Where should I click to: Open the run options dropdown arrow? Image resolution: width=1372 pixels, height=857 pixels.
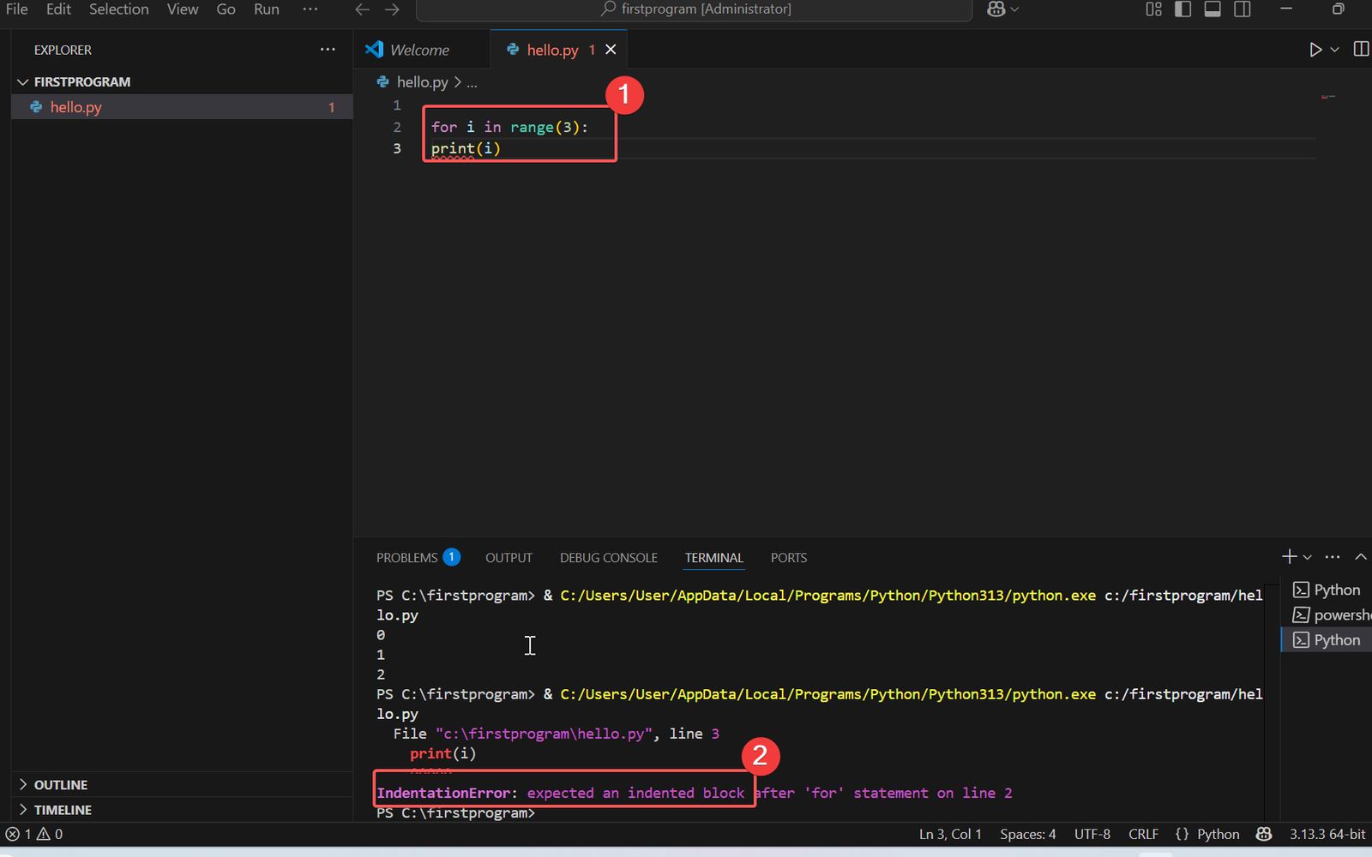coord(1334,50)
